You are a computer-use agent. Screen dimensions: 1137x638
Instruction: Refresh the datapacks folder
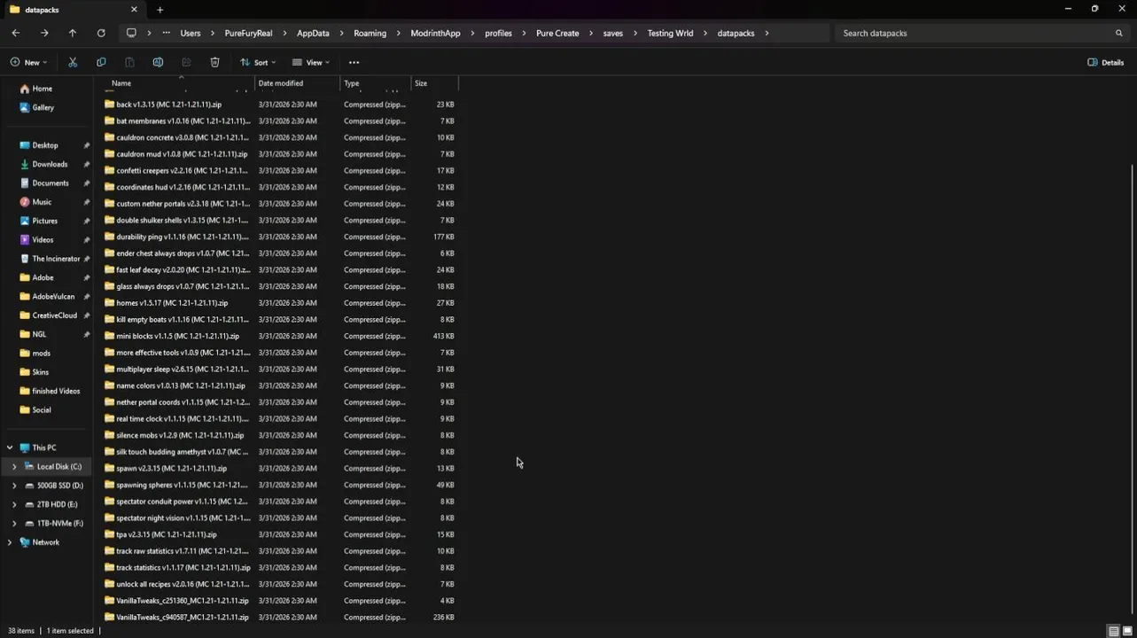click(x=101, y=33)
